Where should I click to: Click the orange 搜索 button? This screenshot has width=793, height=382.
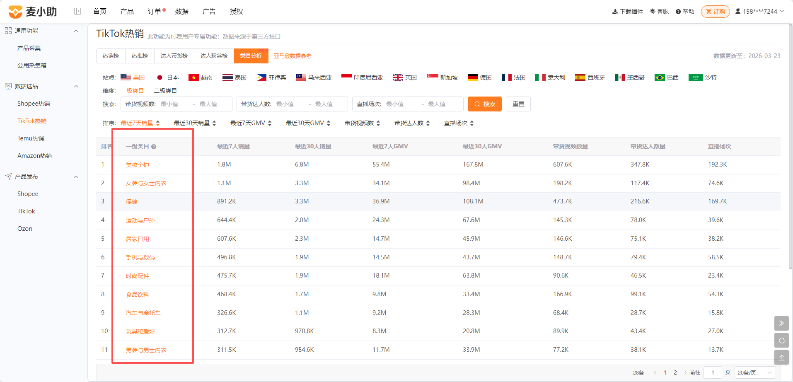(x=484, y=104)
